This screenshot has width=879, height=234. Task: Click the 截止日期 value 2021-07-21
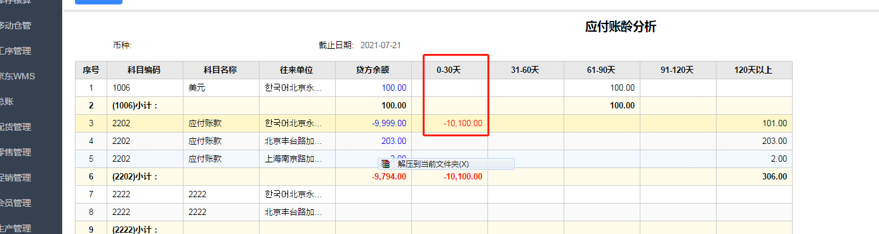coord(381,46)
